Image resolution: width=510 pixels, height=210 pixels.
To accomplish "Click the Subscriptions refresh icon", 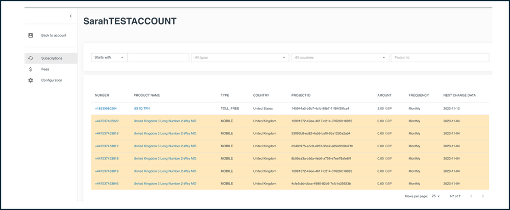I will tap(31, 58).
